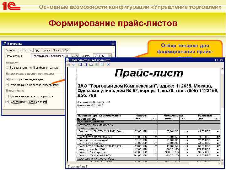The image size is (226, 170).
Task: Switch to the 'Группировки' tab
Action: click(42, 50)
